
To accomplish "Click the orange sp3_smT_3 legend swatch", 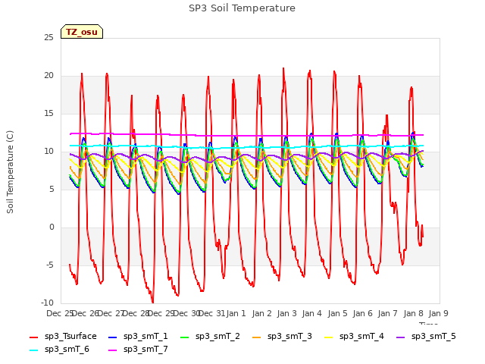I will (256, 337).
